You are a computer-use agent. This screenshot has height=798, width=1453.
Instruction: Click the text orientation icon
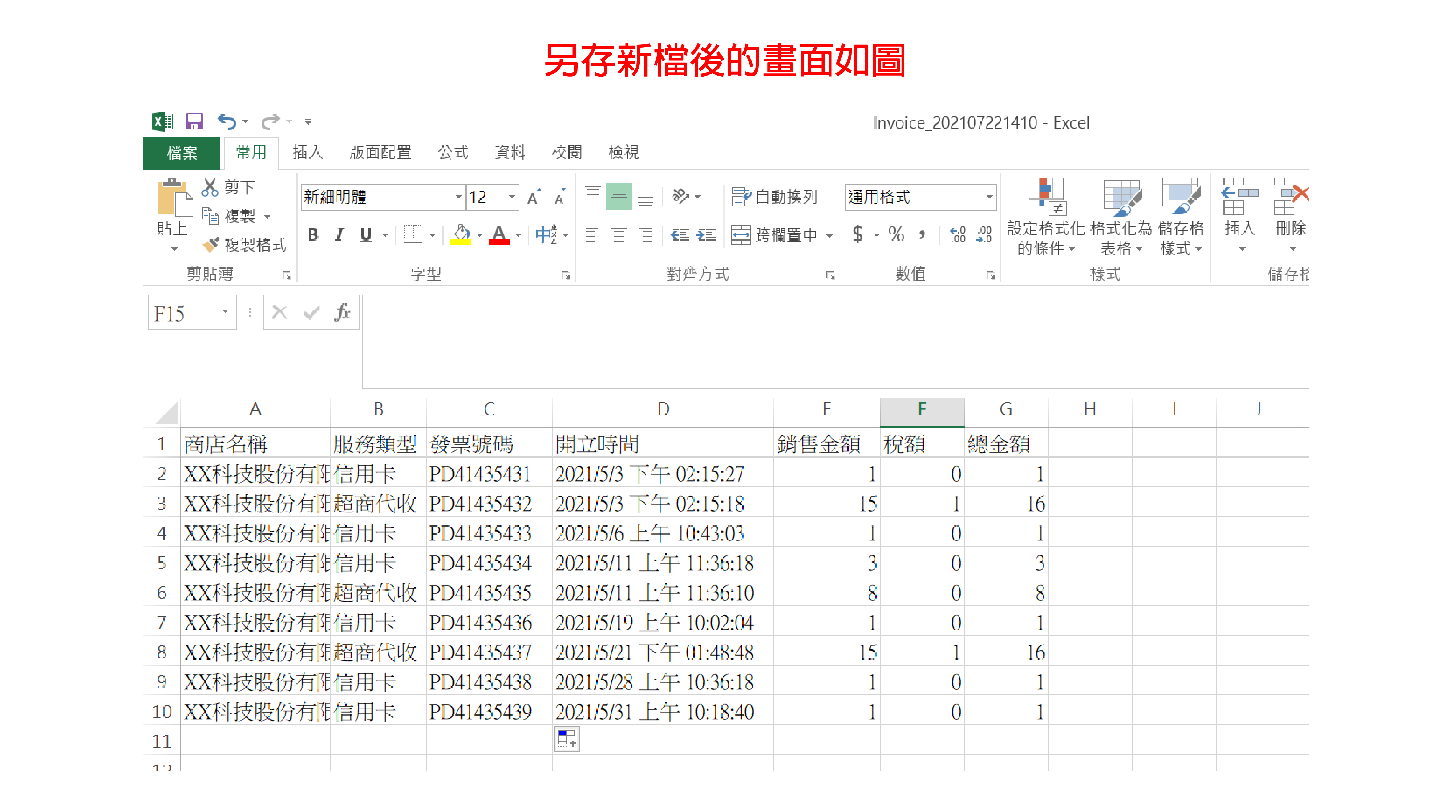pos(681,196)
